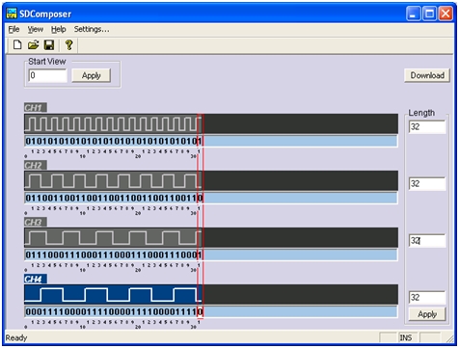This screenshot has width=459, height=348.
Task: Click the CH4 length input field
Action: (x=427, y=298)
